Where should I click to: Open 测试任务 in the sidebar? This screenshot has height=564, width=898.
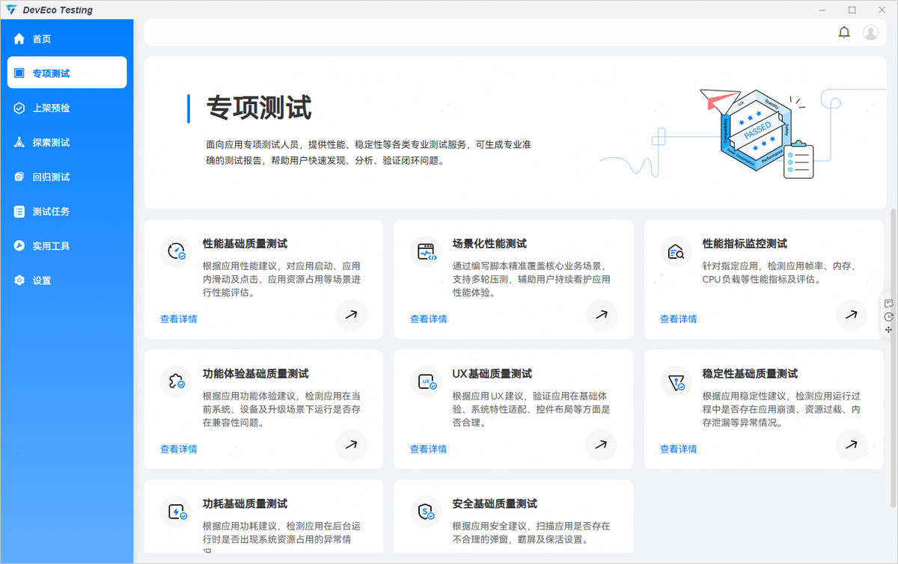(x=51, y=212)
